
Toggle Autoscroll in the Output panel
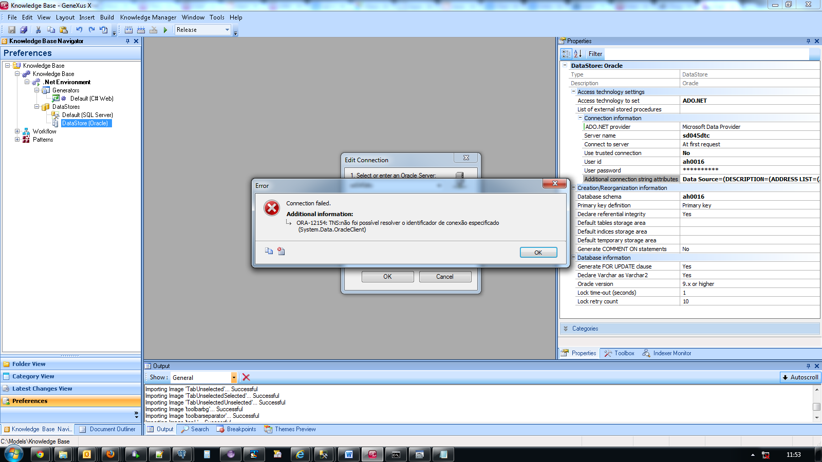click(800, 377)
